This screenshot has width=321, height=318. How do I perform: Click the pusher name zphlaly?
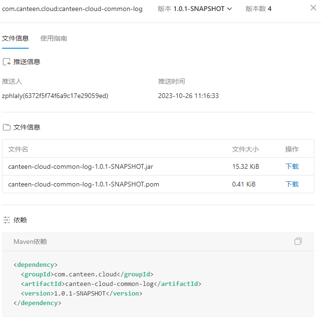[x=55, y=96]
